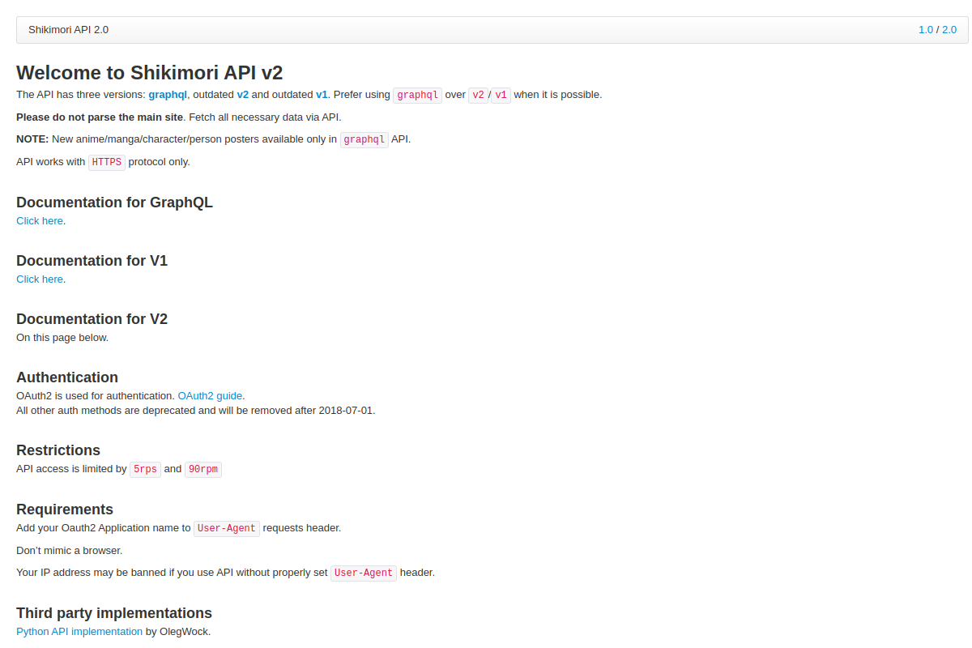Click the "v1" code tag before "when it is possible"
This screenshot has width=972, height=648.
click(501, 95)
